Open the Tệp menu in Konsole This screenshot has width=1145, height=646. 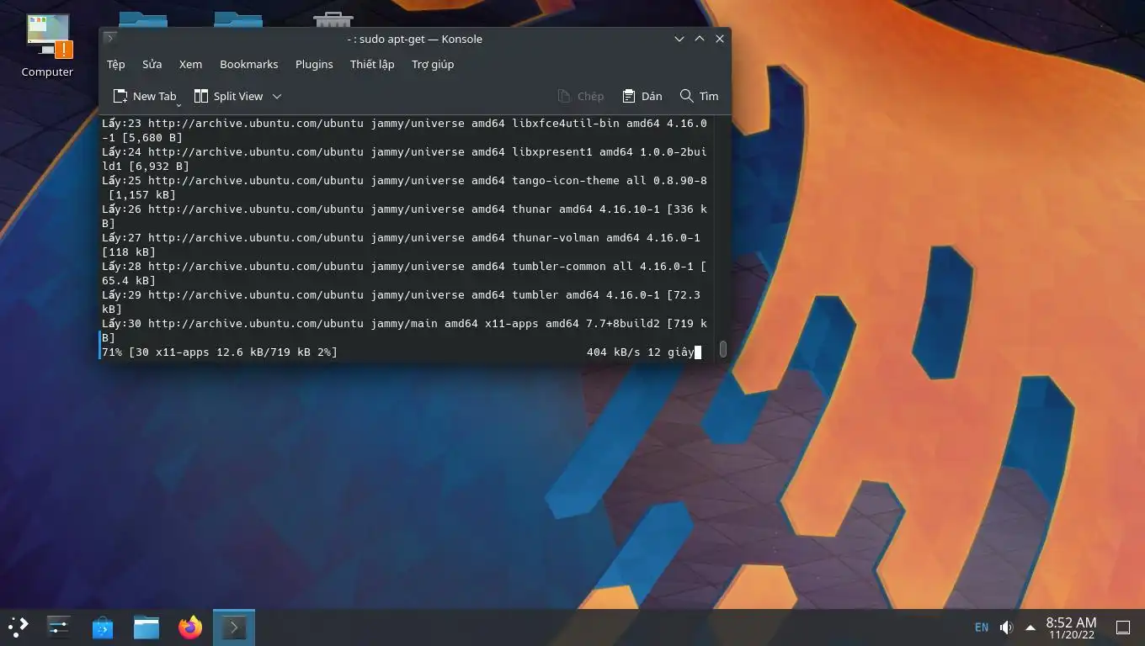coord(116,64)
